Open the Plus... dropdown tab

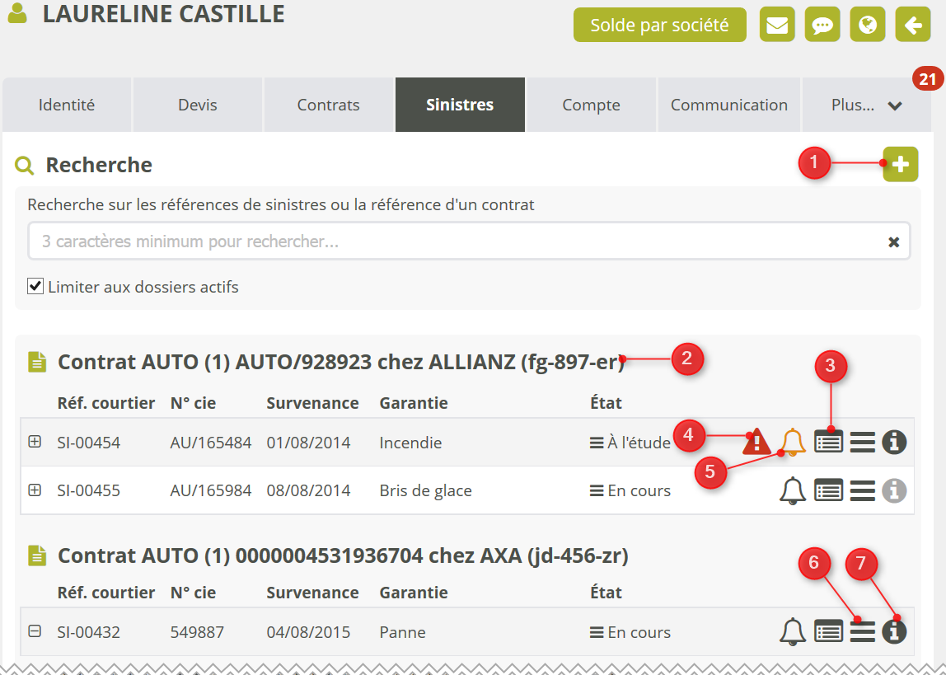click(x=866, y=105)
